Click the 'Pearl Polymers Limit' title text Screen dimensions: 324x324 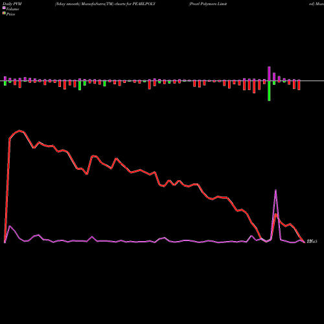click(208, 4)
